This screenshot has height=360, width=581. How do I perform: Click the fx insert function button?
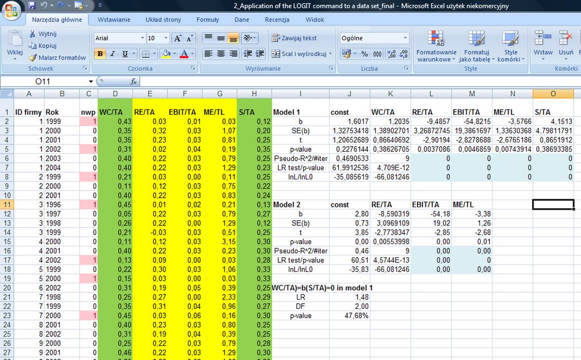134,82
